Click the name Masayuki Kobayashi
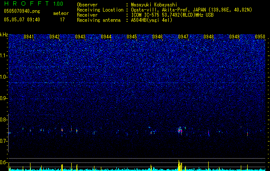This screenshot has height=171, width=270. [154, 5]
